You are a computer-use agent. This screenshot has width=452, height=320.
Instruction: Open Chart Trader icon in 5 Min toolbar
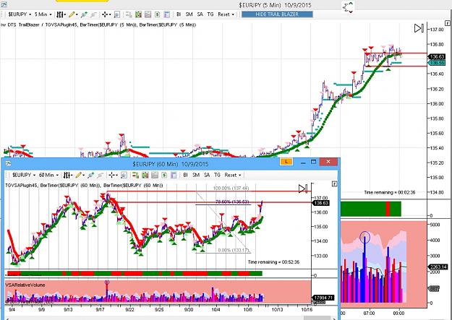click(x=129, y=14)
